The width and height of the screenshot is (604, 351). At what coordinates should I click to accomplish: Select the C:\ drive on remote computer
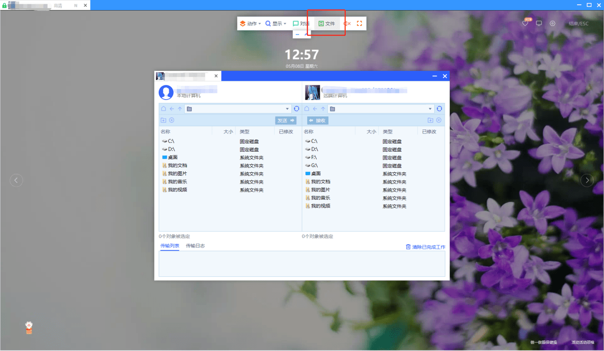coord(313,141)
